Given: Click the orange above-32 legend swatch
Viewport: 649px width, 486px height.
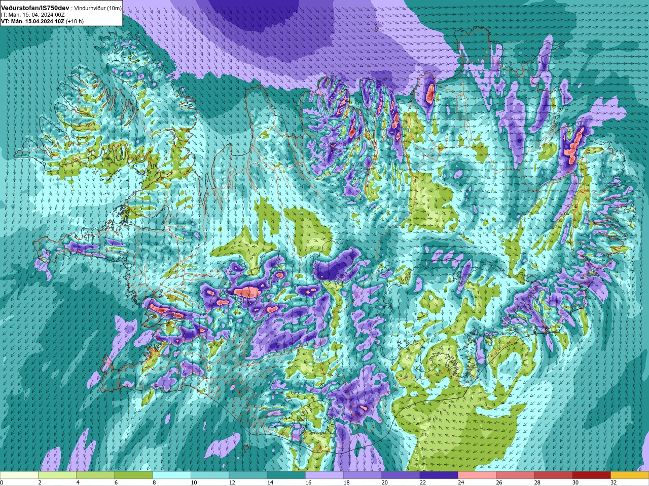Looking at the screenshot, I should pos(630,475).
